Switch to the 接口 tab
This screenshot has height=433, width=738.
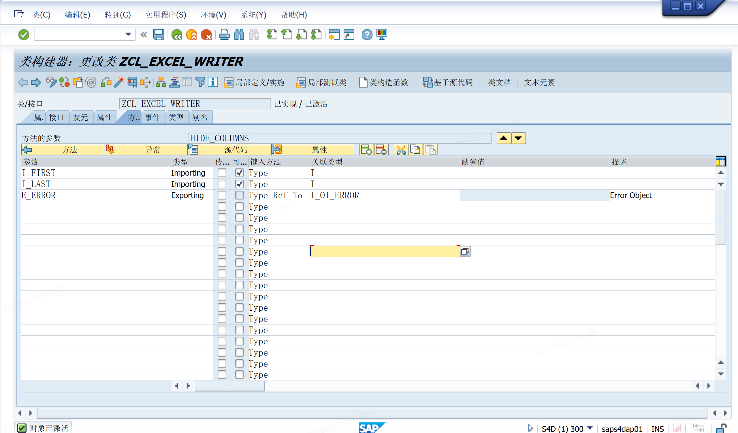click(57, 117)
